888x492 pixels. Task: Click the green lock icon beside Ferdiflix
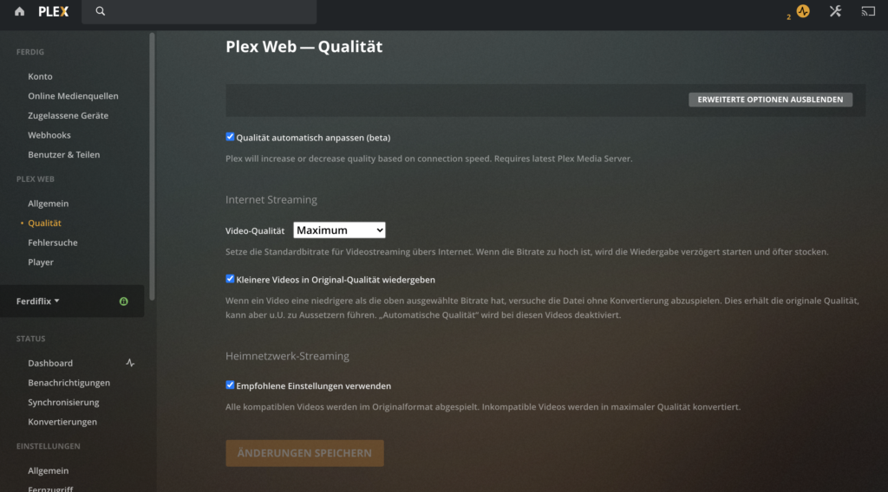(124, 301)
